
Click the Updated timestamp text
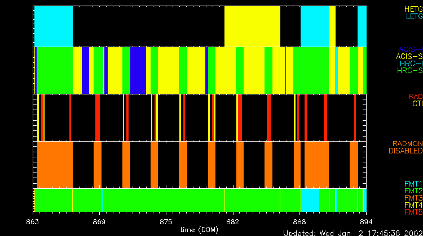[352, 233]
